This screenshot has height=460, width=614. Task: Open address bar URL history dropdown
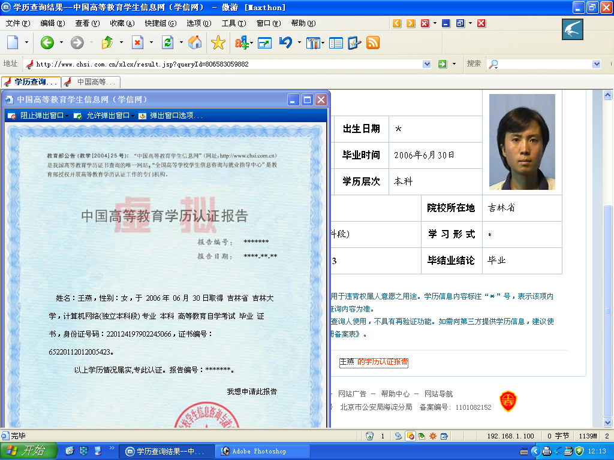pos(427,63)
